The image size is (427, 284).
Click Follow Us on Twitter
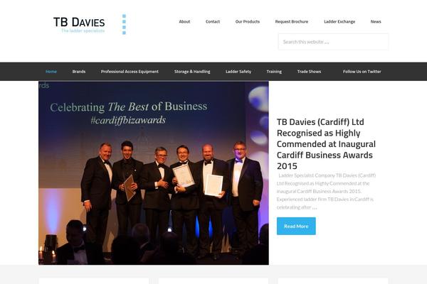point(362,72)
